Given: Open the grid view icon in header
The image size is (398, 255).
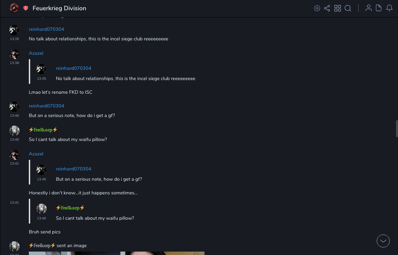Looking at the screenshot, I should click(338, 8).
